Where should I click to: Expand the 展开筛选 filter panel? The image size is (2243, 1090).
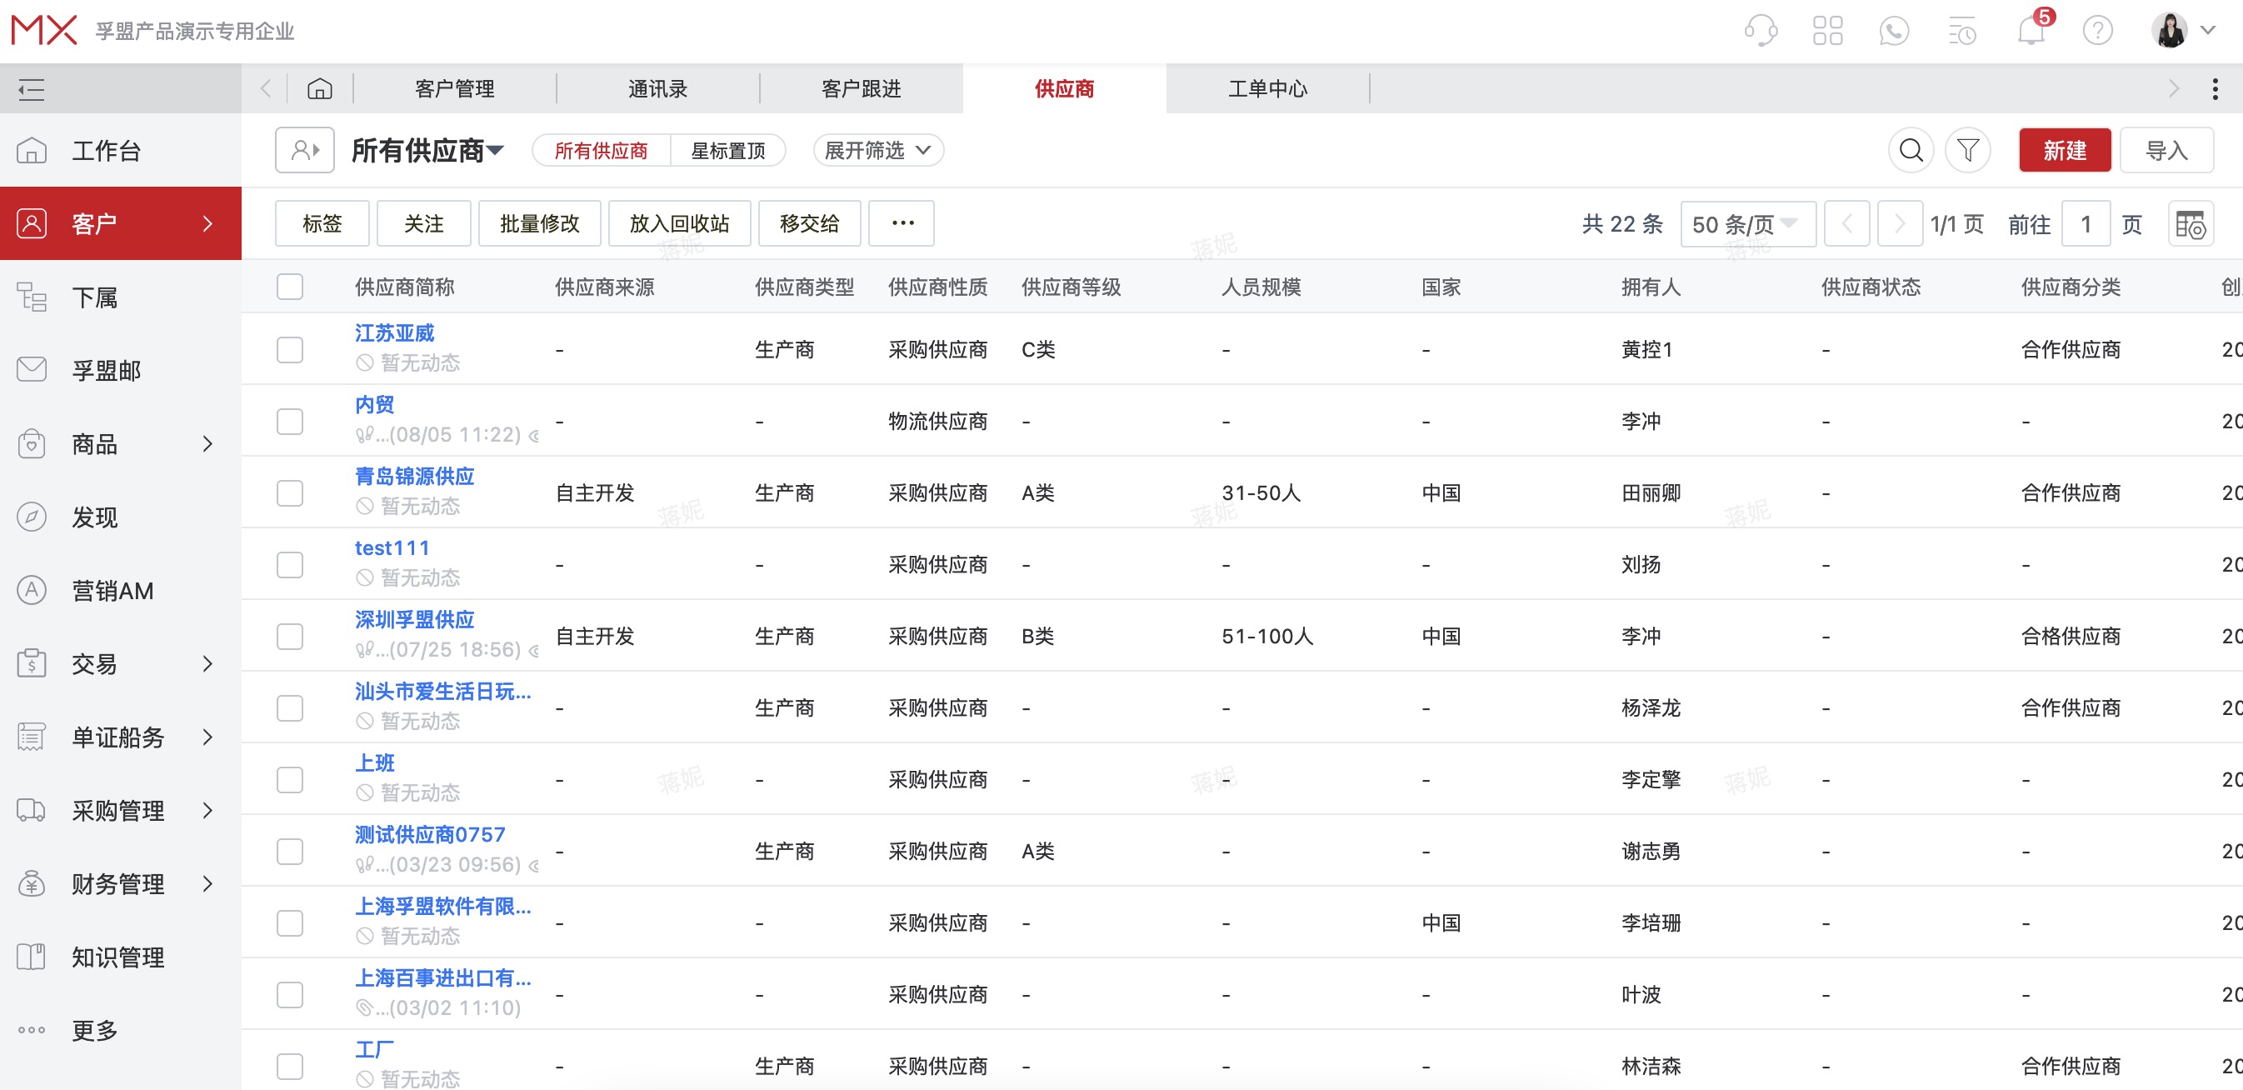click(877, 150)
